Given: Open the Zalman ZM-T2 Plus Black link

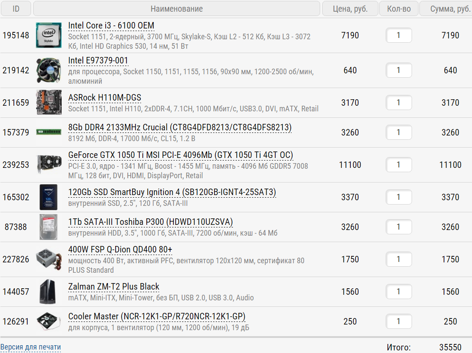Looking at the screenshot, I should (x=114, y=287).
